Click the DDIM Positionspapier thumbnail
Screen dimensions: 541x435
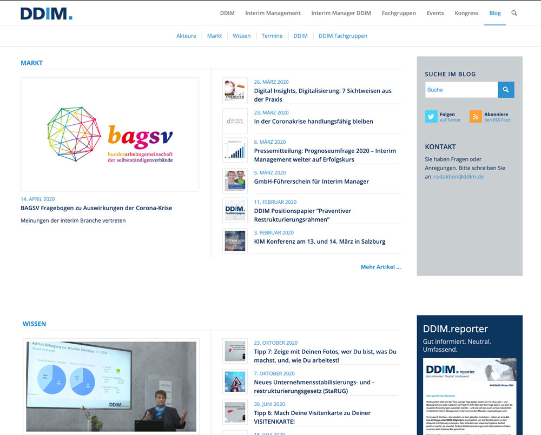[x=235, y=211]
